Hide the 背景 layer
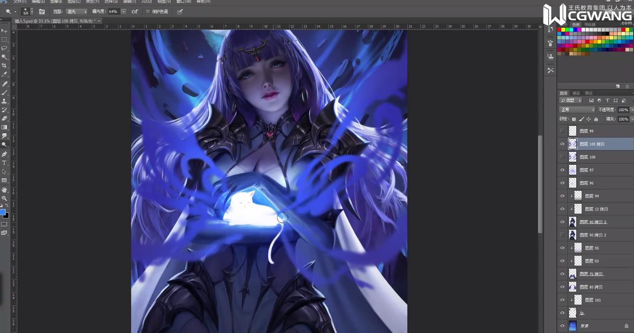Screen dimensions: 634x333 coord(562,326)
